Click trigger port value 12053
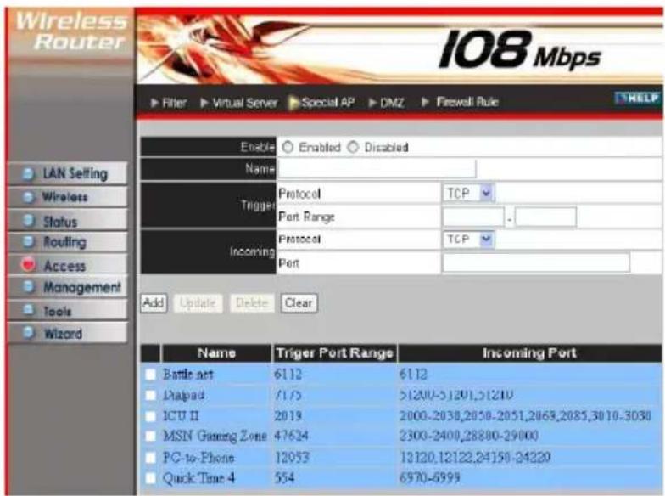Viewport: 665px width, 496px height. click(x=292, y=457)
